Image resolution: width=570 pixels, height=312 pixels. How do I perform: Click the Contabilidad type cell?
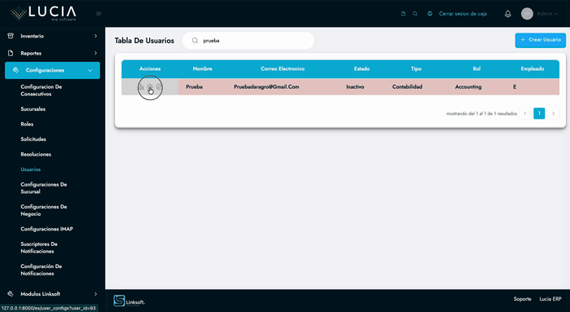[407, 87]
